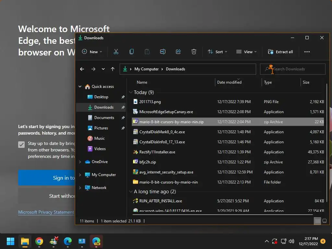Click My Computer in address bar breadcrumb

click(x=147, y=69)
